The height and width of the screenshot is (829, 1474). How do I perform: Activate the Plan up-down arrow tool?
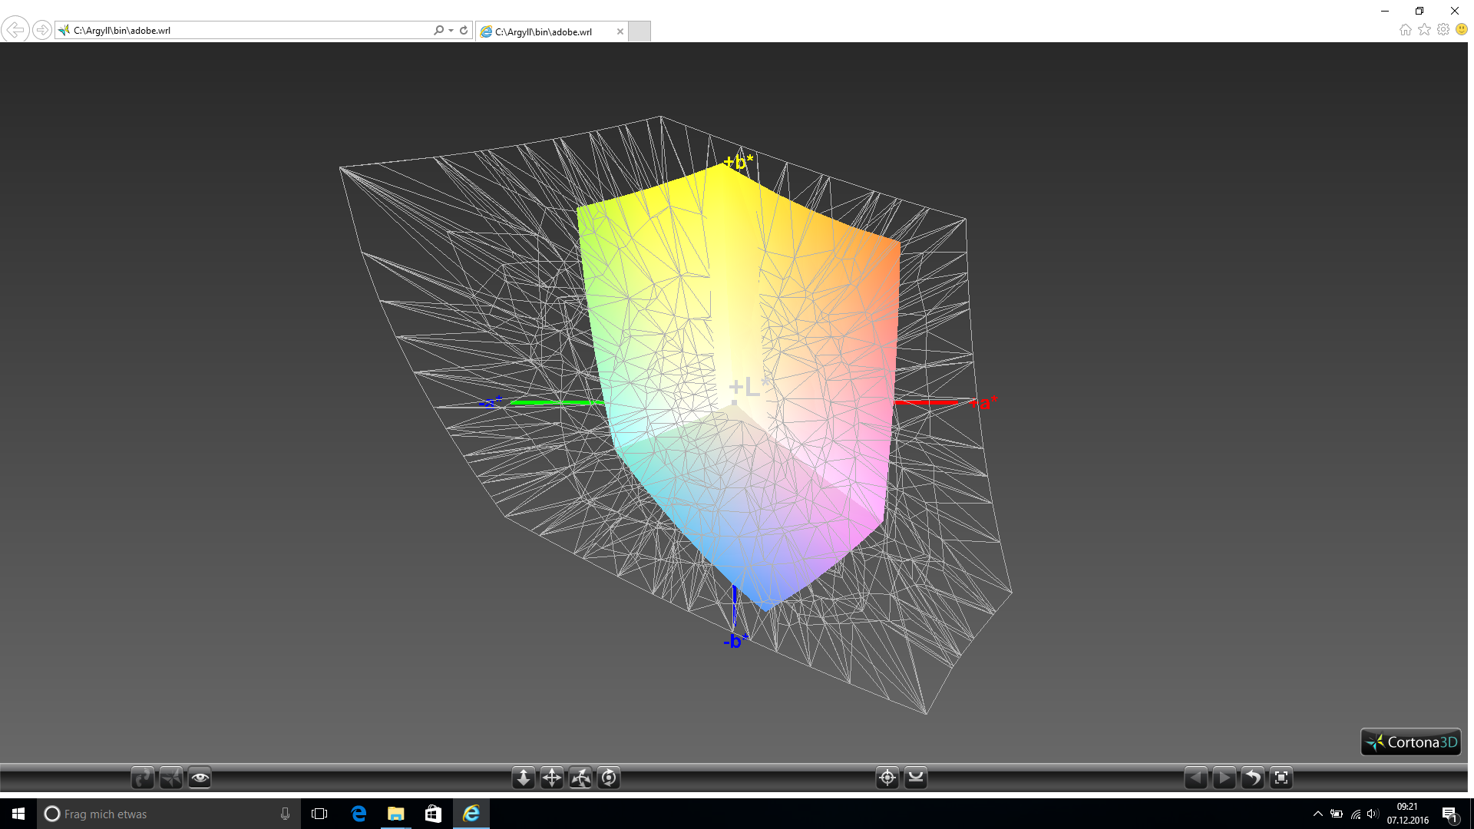pos(524,778)
